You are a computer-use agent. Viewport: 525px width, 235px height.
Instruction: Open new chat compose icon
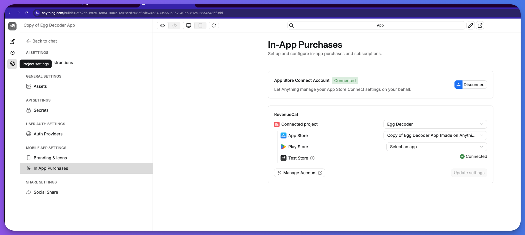coord(12,41)
